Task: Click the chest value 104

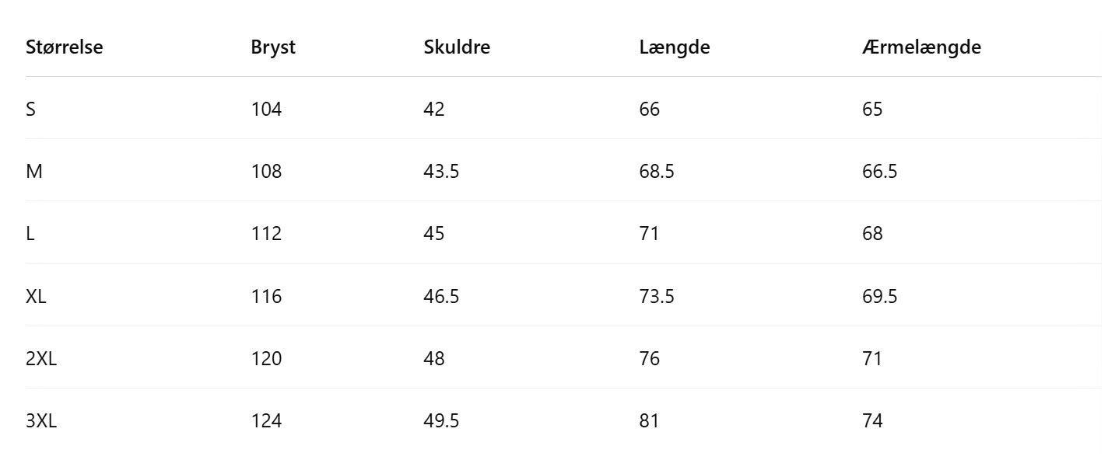Action: 266,110
